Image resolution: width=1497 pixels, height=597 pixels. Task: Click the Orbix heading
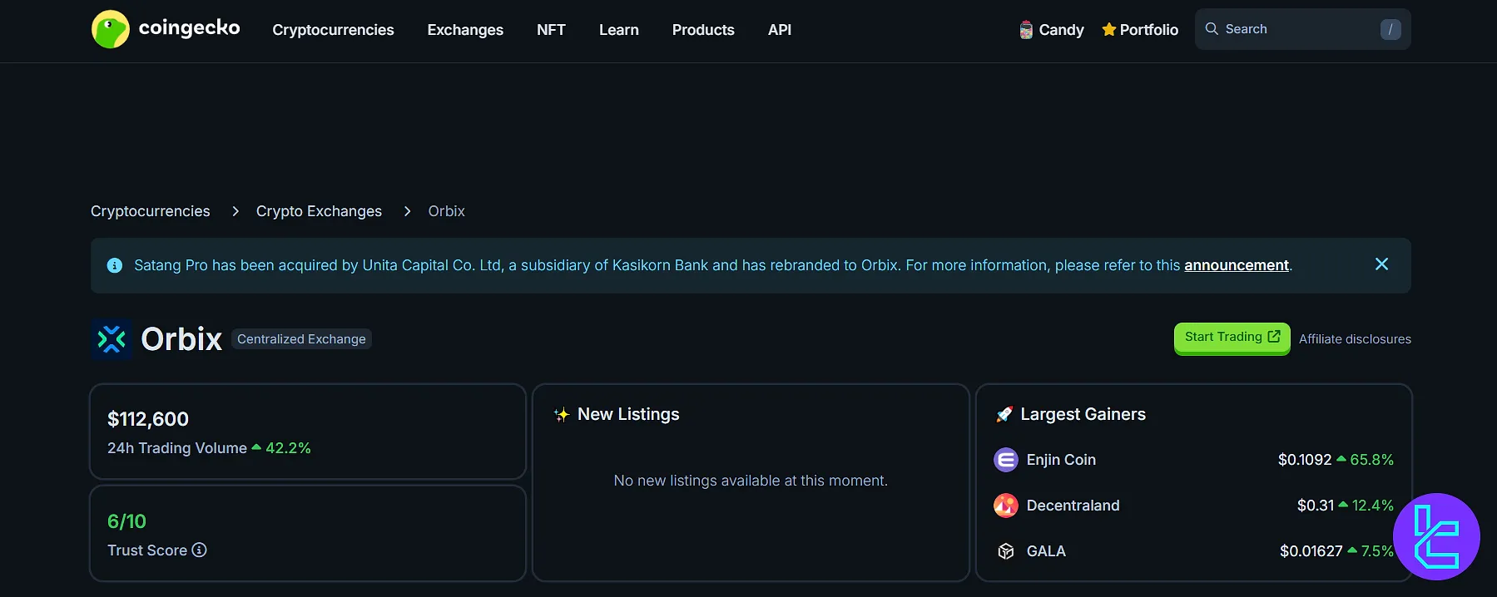tap(181, 339)
